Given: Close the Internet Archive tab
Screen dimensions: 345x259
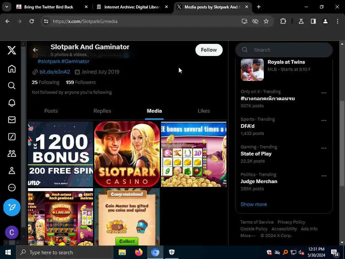Looking at the screenshot, I should [x=166, y=7].
